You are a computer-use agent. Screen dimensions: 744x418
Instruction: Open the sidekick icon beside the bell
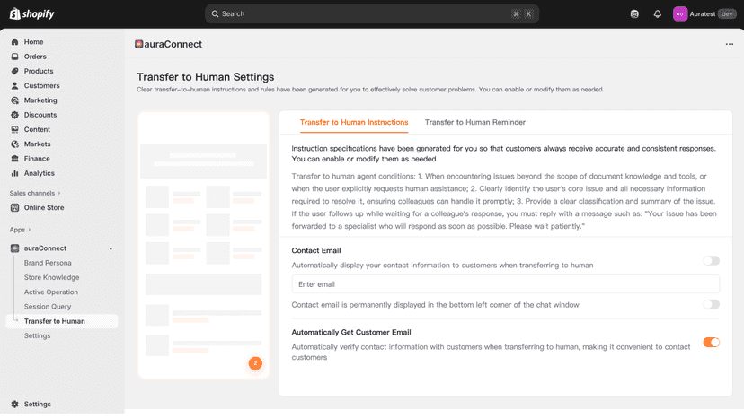pos(634,14)
